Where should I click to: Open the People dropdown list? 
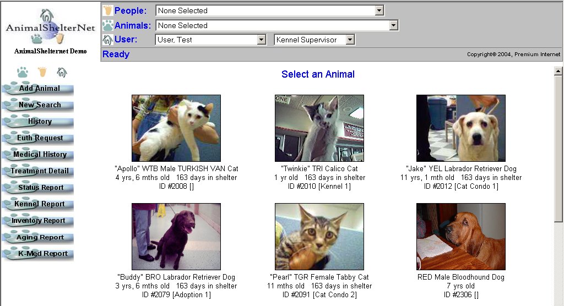click(x=379, y=10)
